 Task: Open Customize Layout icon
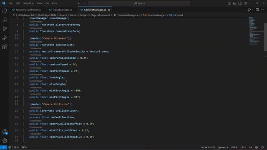tap(245, 3)
